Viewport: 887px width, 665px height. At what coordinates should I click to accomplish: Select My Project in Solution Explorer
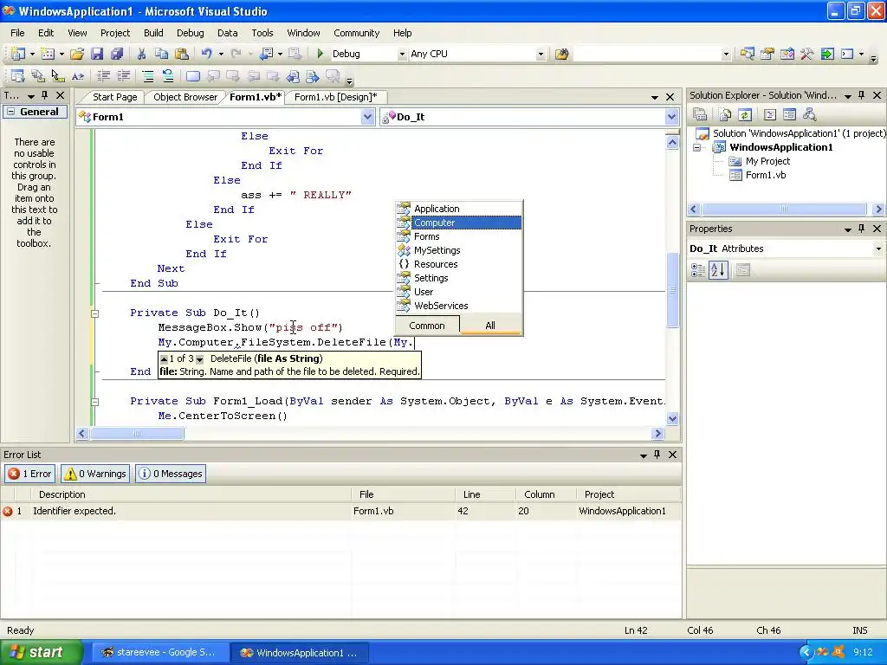tap(767, 161)
